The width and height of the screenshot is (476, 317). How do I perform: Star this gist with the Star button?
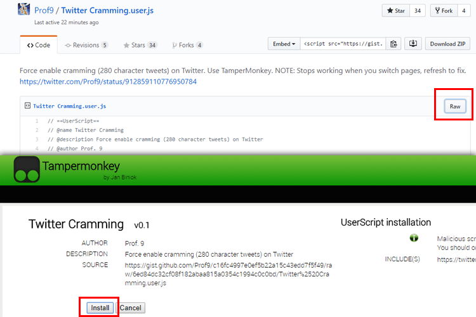396,11
